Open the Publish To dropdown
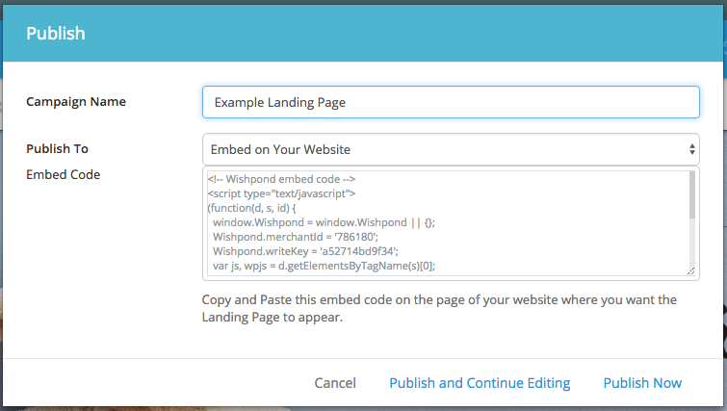This screenshot has height=411, width=727. point(451,149)
